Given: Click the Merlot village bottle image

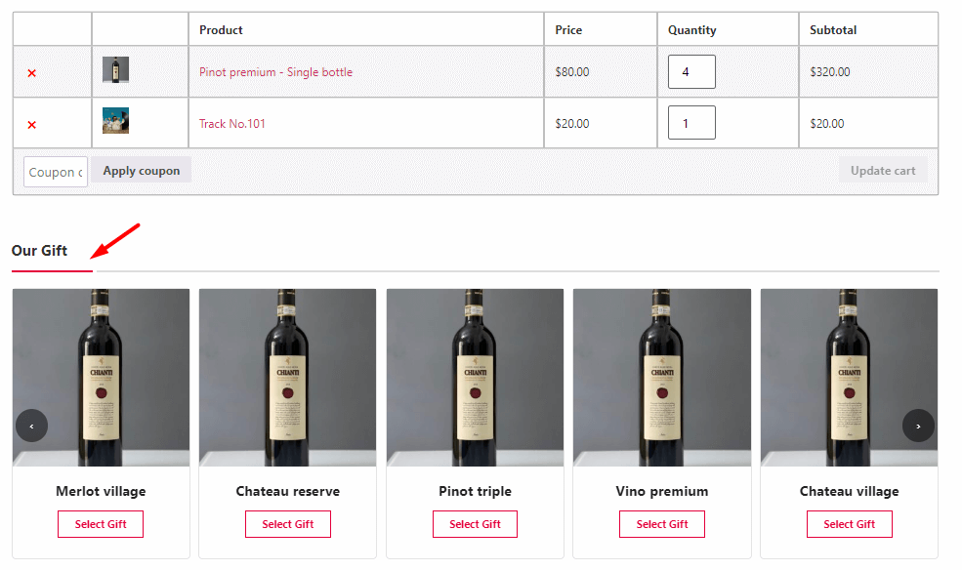Looking at the screenshot, I should point(101,378).
